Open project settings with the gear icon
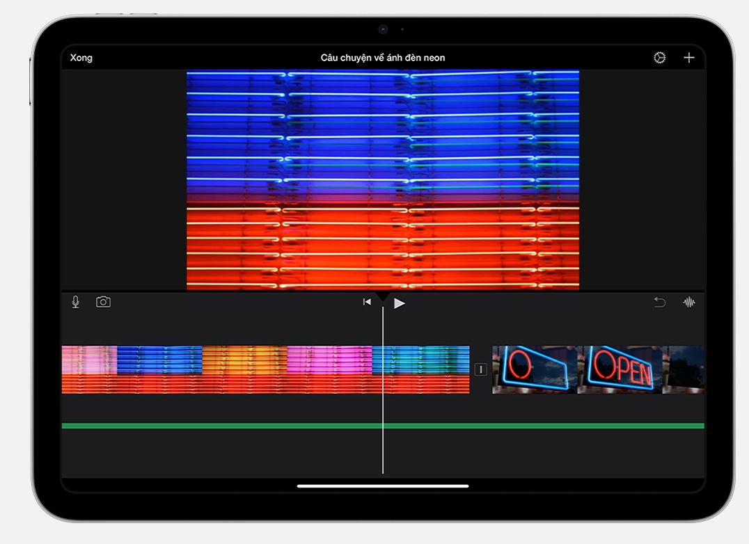 [x=659, y=58]
